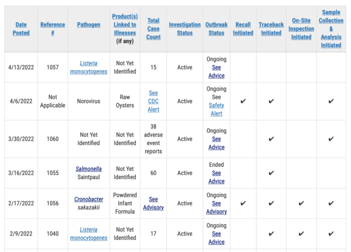Screen dimensions: 351x252
Task: Select On-Site Inspection Initiated header
Action: pyautogui.click(x=301, y=29)
